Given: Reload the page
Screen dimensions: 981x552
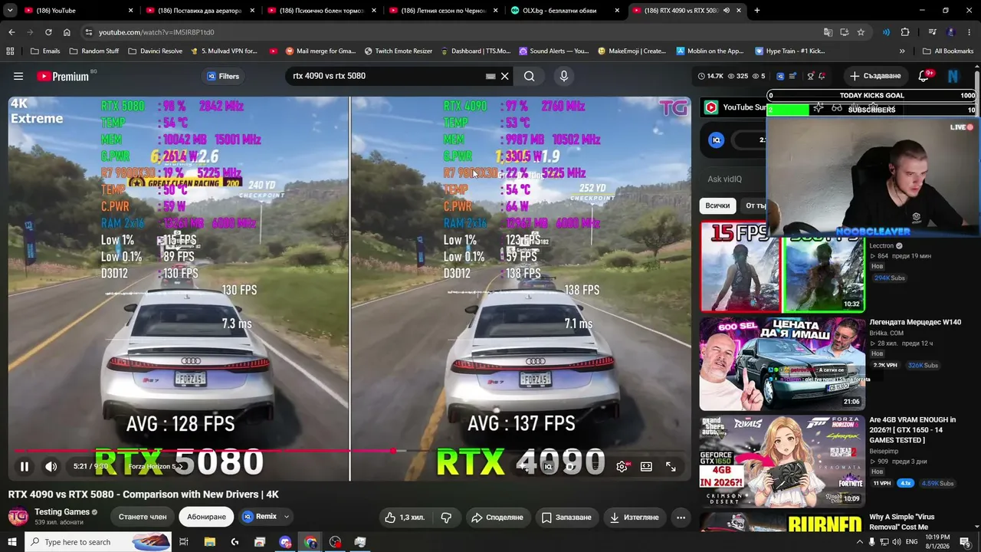Looking at the screenshot, I should pos(48,32).
